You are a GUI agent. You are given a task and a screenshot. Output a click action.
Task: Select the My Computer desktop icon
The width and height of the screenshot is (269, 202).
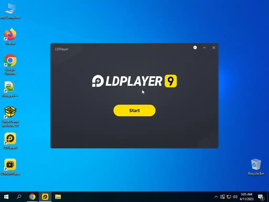(x=10, y=11)
